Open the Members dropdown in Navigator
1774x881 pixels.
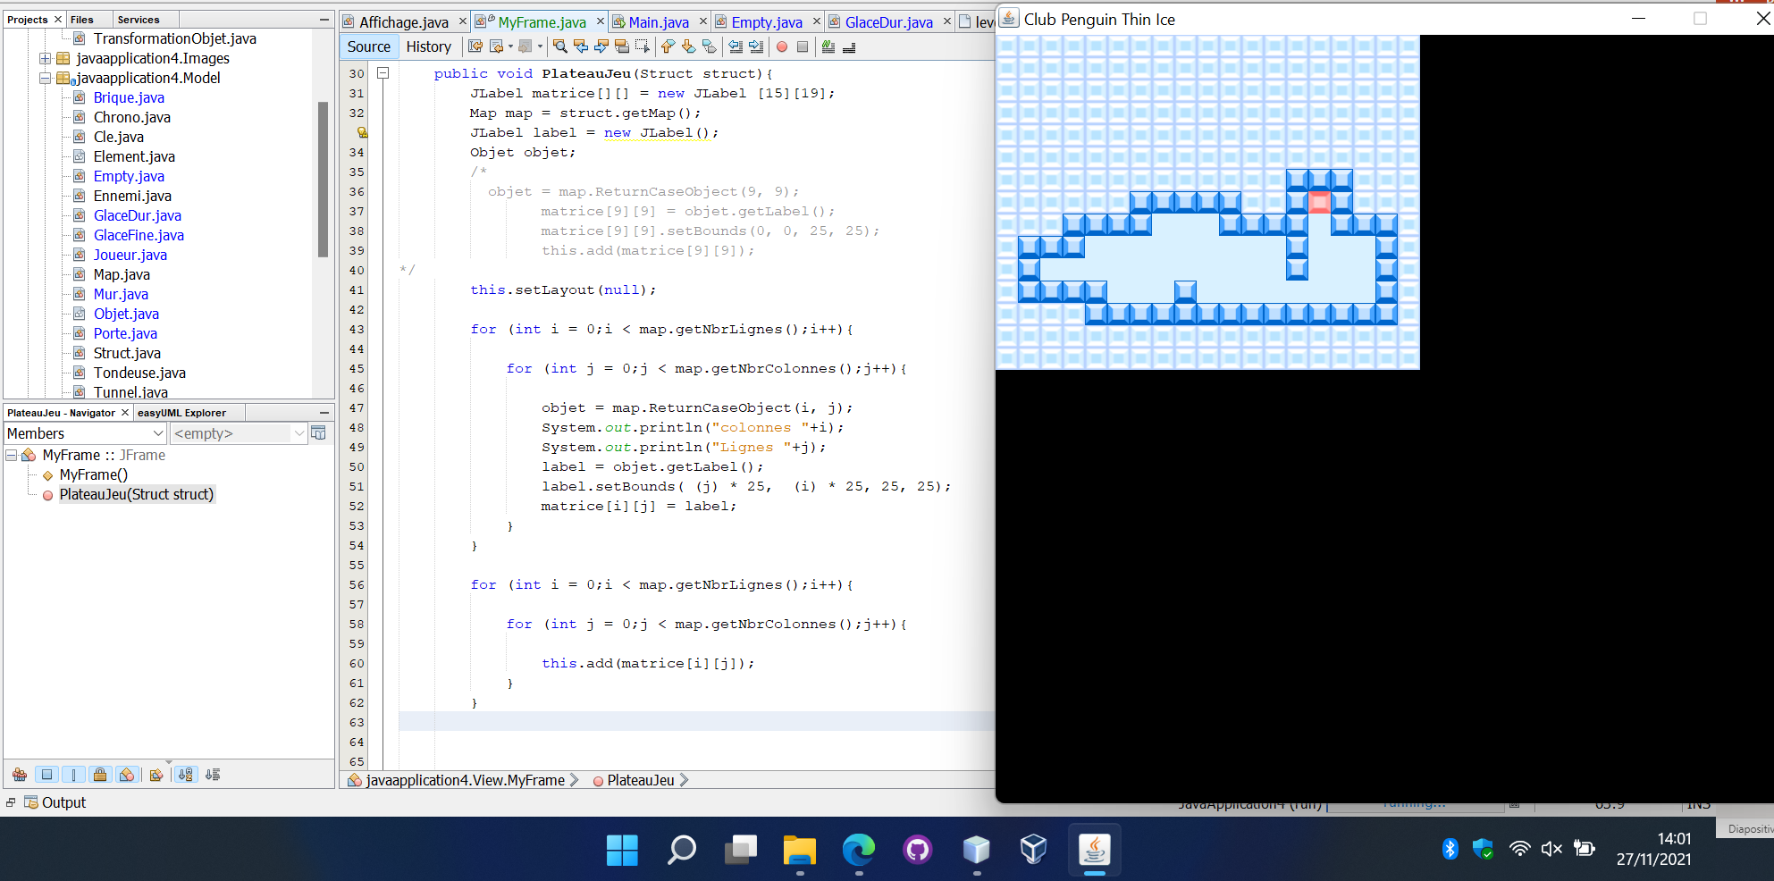coord(85,433)
